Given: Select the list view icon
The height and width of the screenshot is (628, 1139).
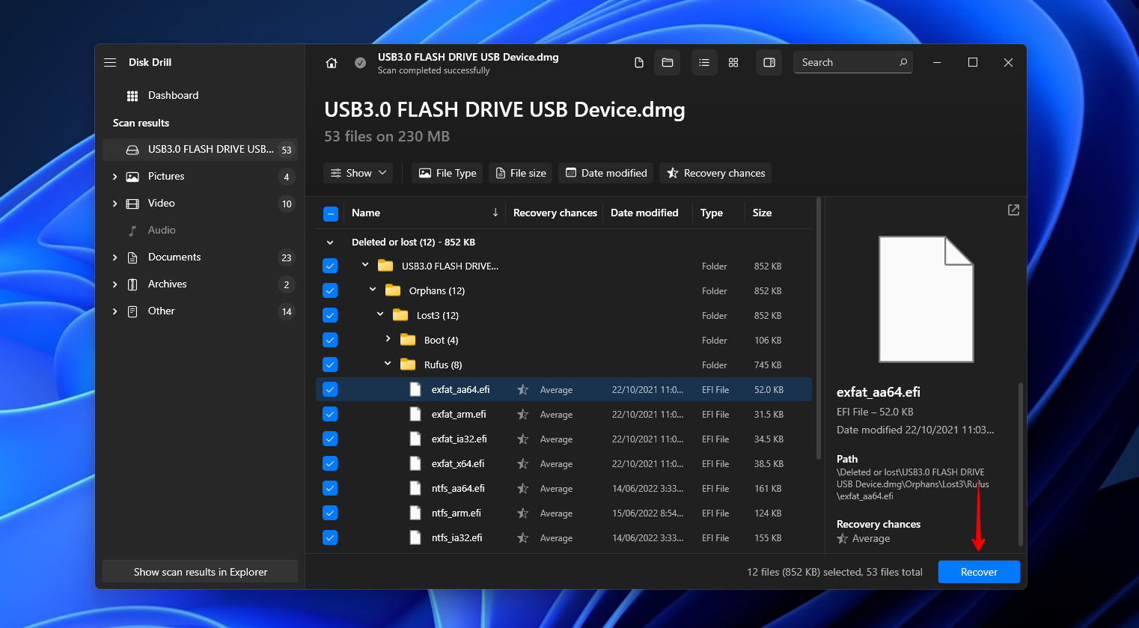Looking at the screenshot, I should 704,63.
